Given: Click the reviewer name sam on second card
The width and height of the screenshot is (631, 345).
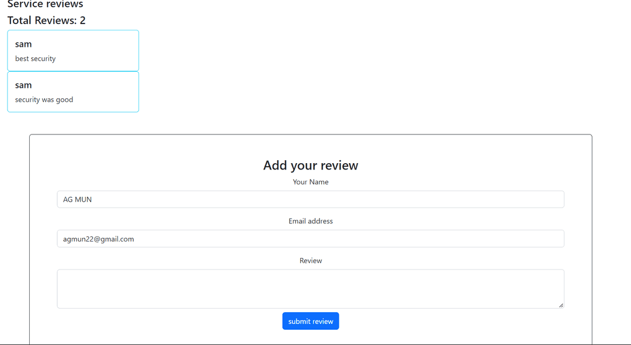Looking at the screenshot, I should tap(23, 85).
